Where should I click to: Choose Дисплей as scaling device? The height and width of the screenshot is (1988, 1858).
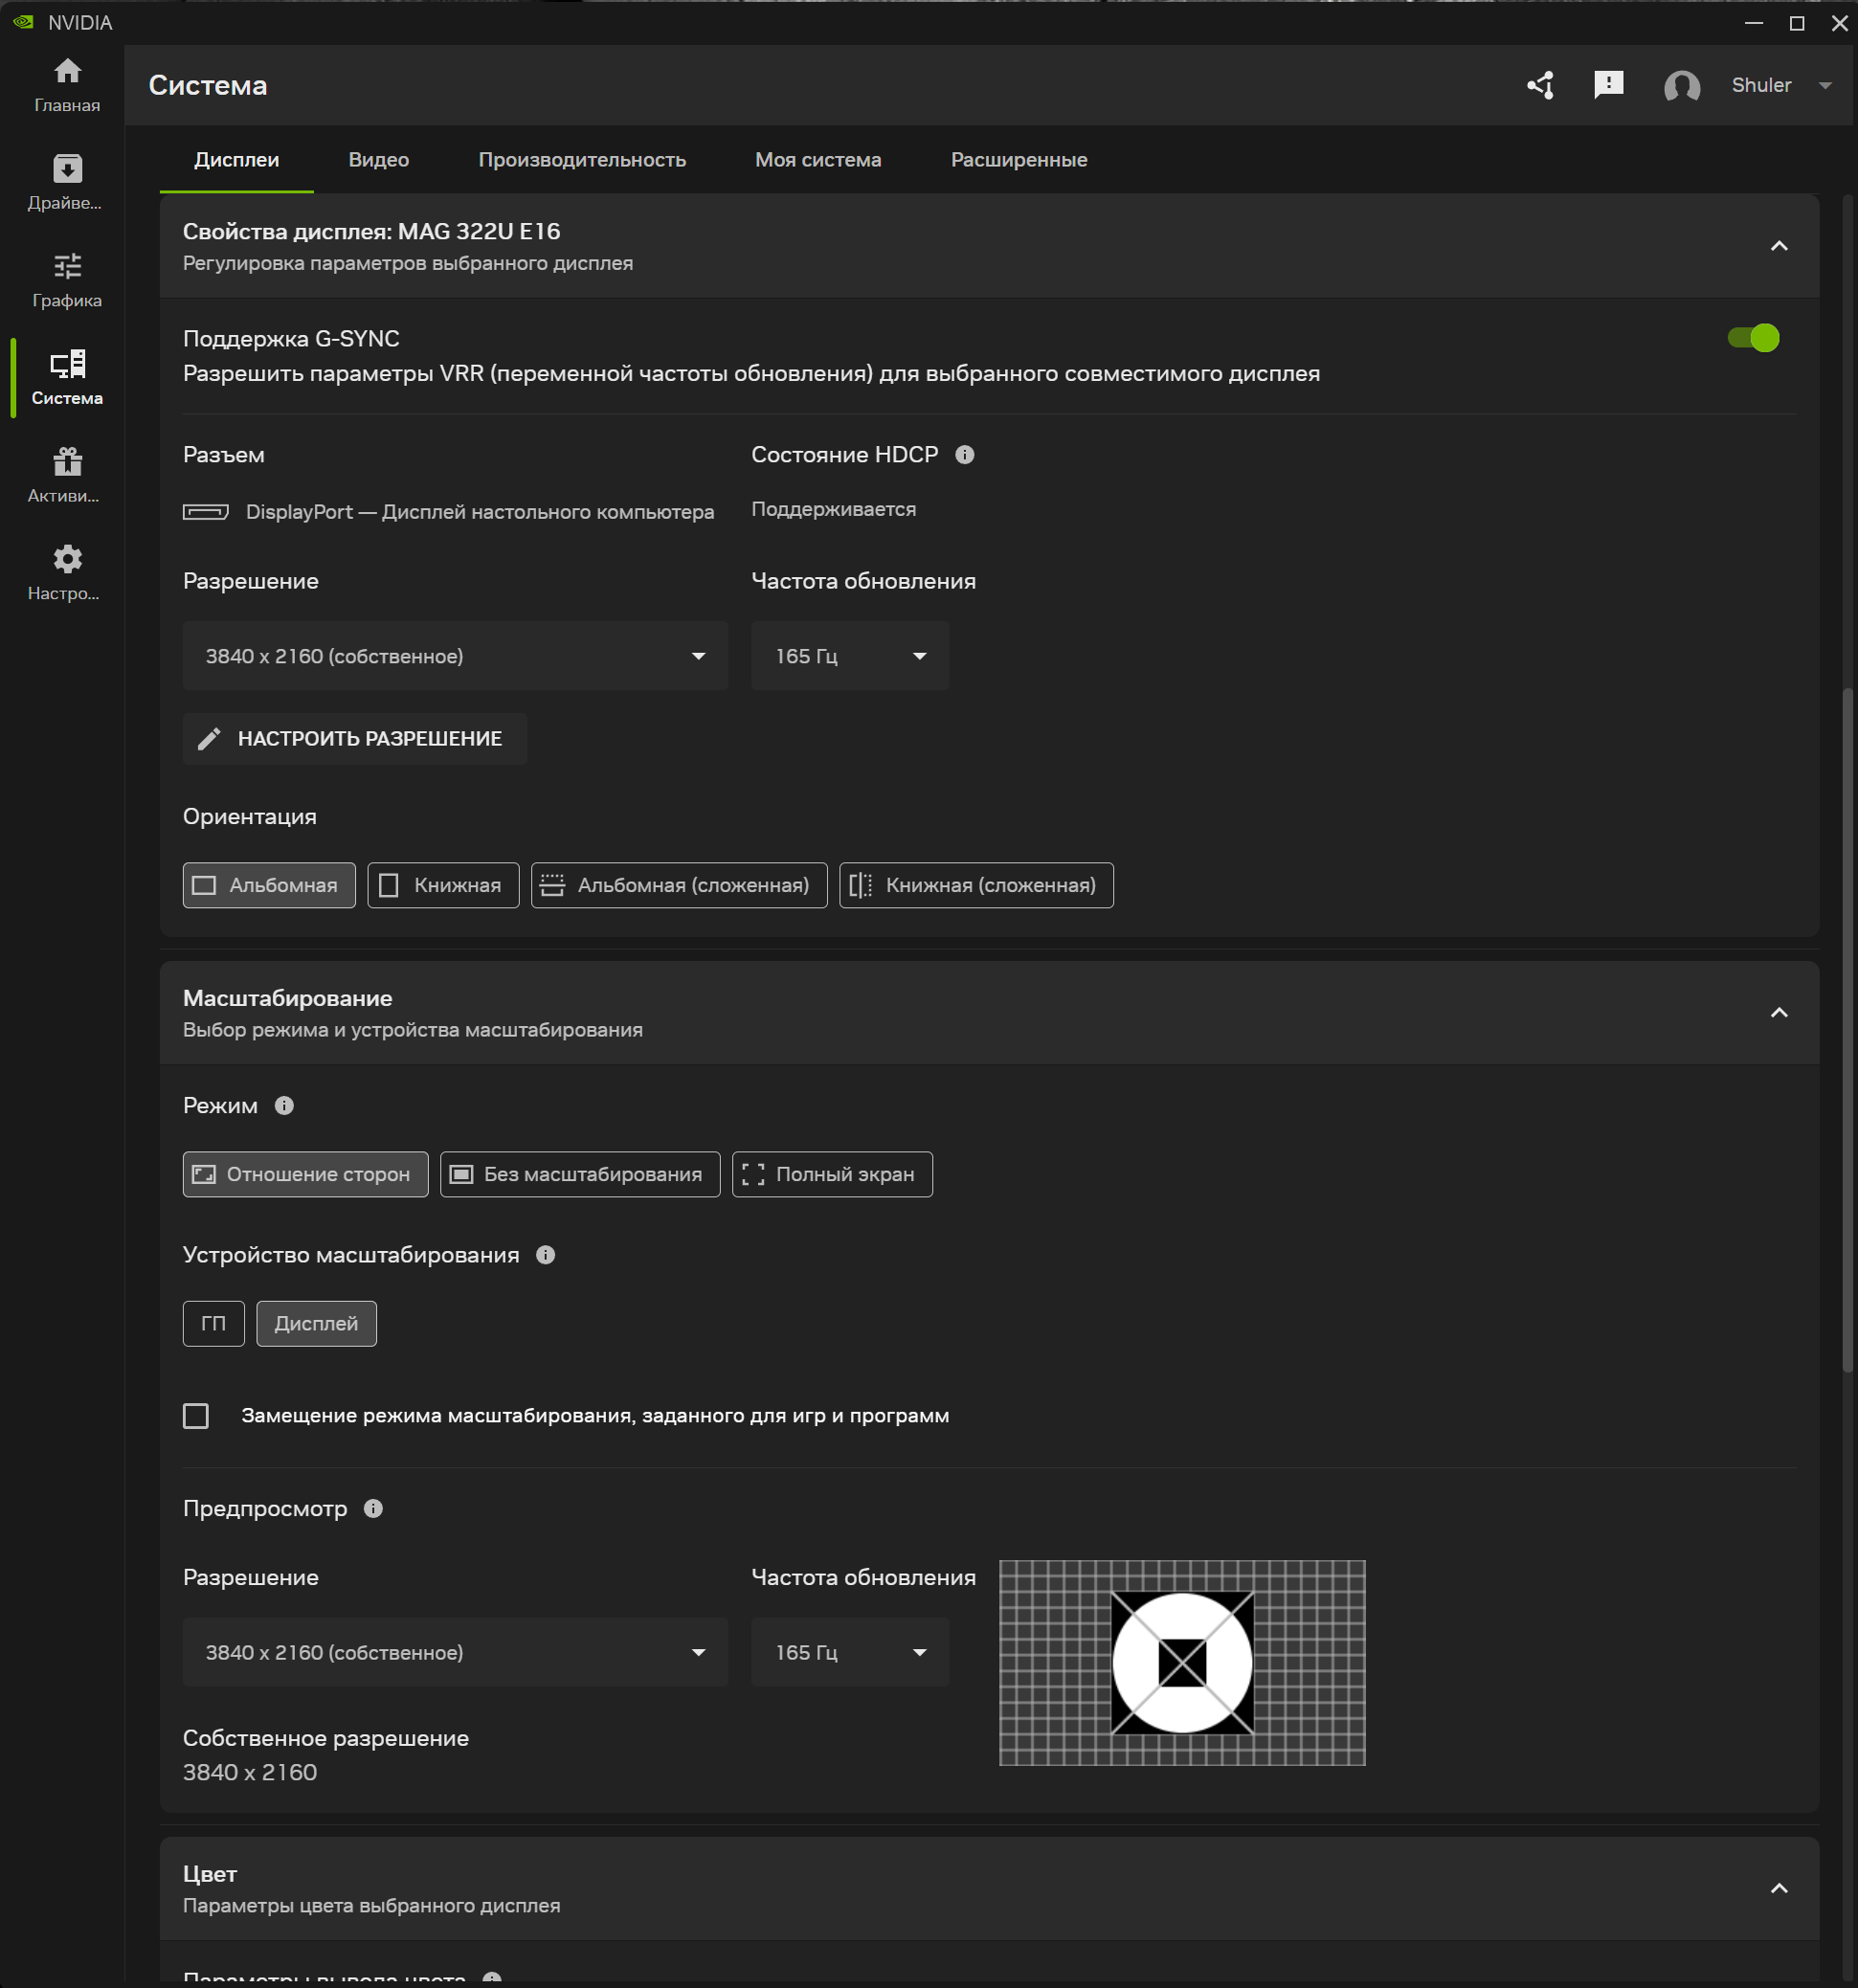[316, 1324]
